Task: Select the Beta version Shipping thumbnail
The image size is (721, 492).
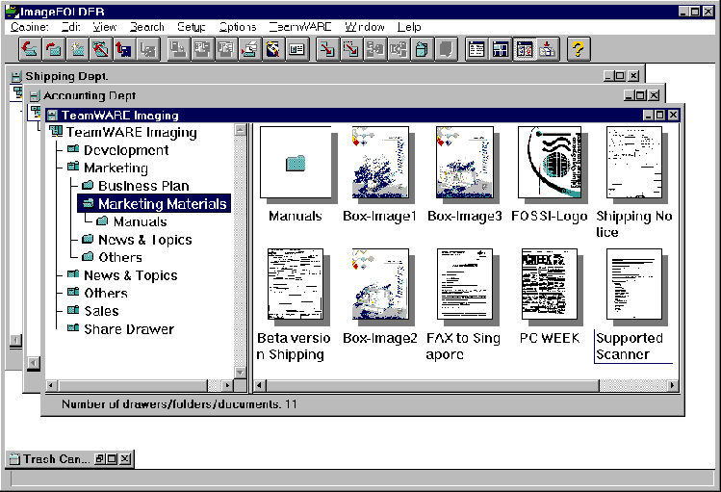Action: (x=296, y=284)
